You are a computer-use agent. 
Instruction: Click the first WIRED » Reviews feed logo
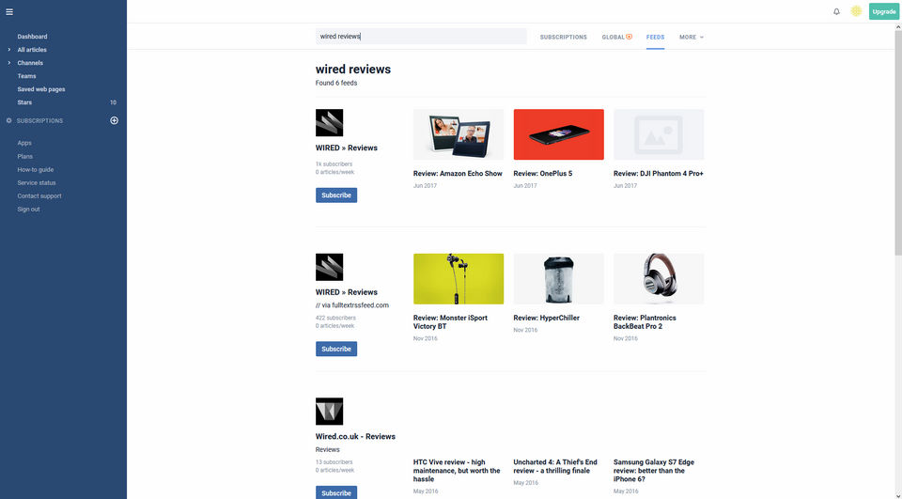[329, 122]
